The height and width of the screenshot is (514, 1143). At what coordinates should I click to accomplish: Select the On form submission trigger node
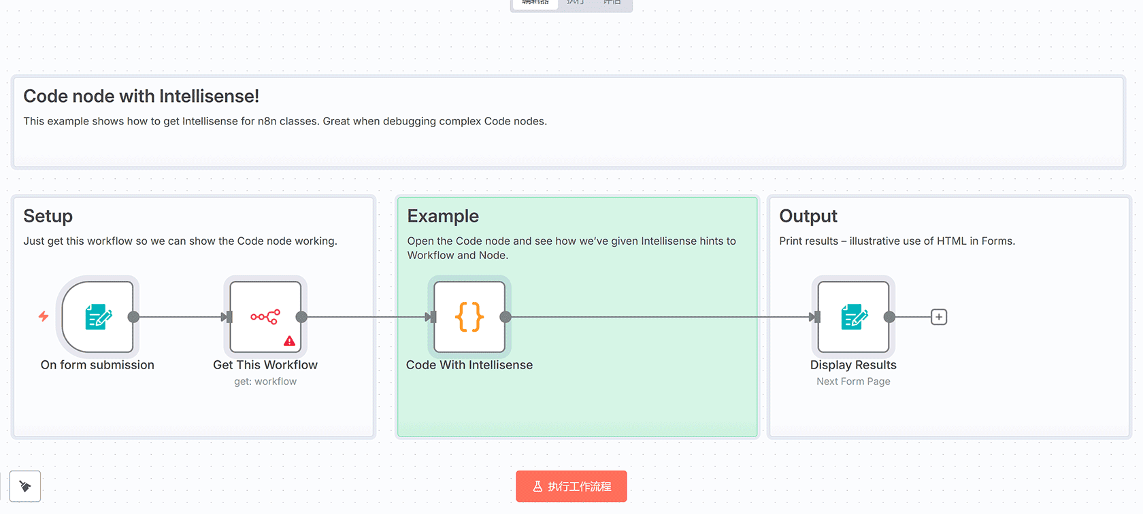click(97, 317)
